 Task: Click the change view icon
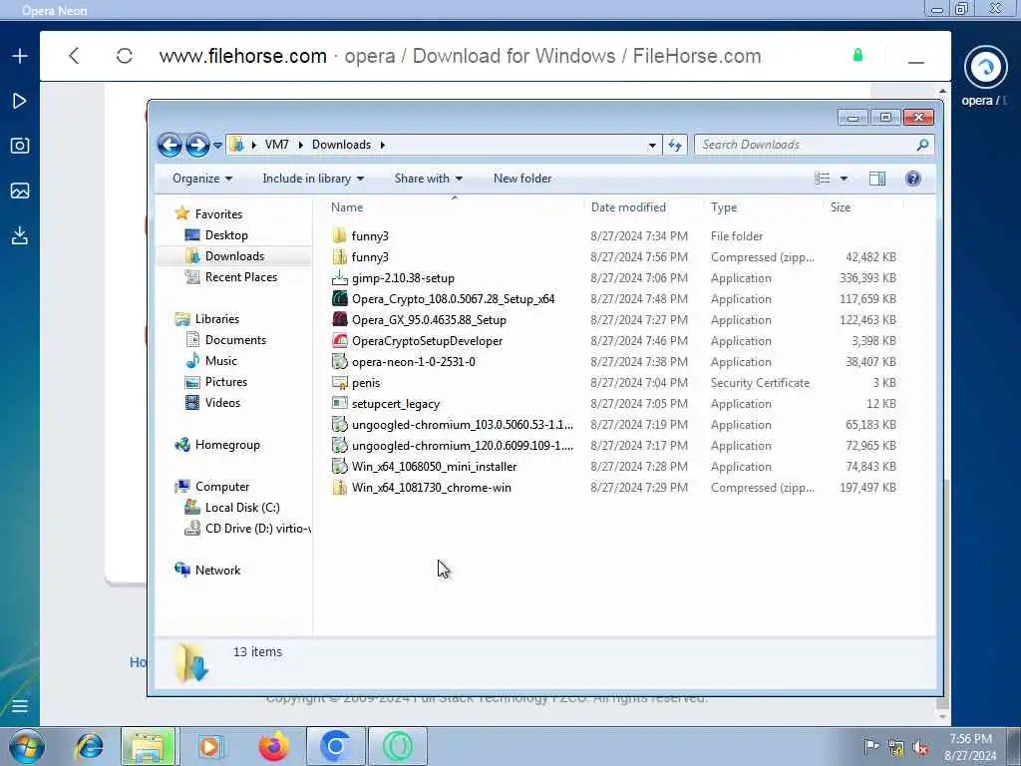pyautogui.click(x=823, y=179)
